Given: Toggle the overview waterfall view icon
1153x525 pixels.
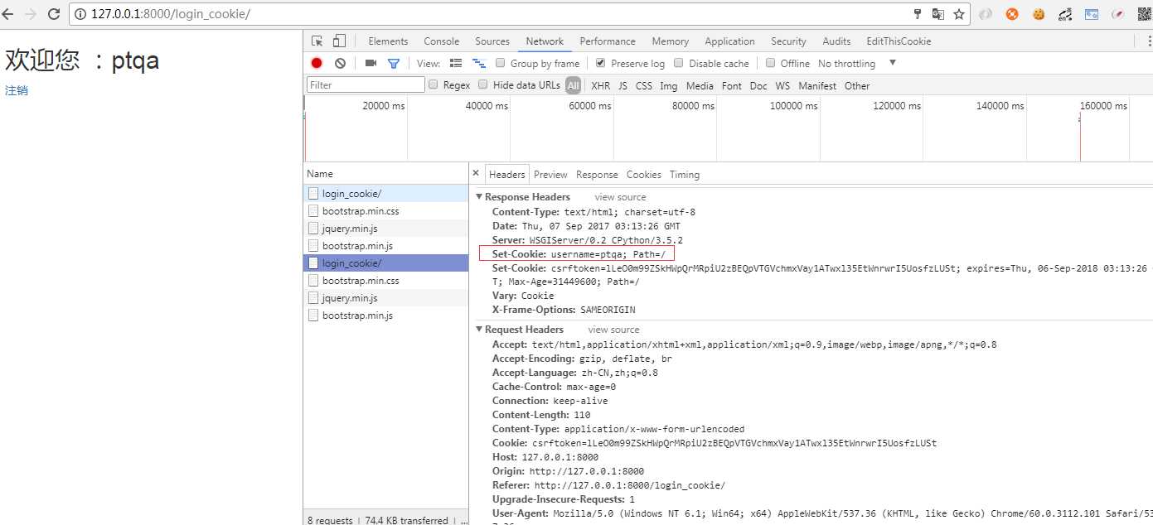Looking at the screenshot, I should pyautogui.click(x=478, y=63).
